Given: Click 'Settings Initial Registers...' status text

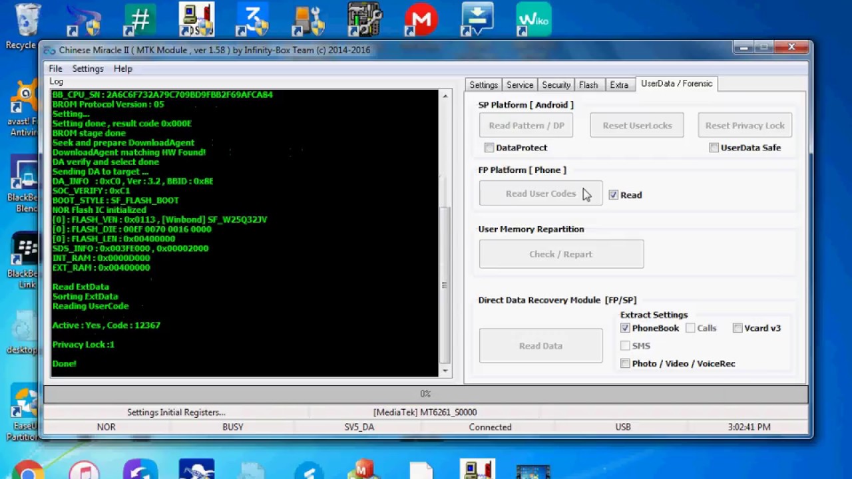Looking at the screenshot, I should click(176, 412).
